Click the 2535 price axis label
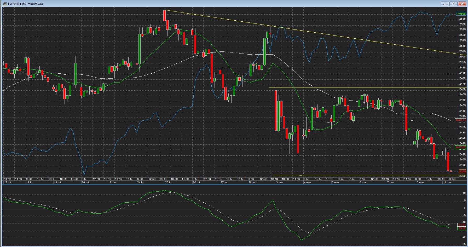468x247 pixels. (x=462, y=19)
